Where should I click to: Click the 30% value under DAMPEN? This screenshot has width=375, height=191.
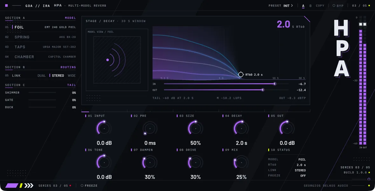coord(150,177)
